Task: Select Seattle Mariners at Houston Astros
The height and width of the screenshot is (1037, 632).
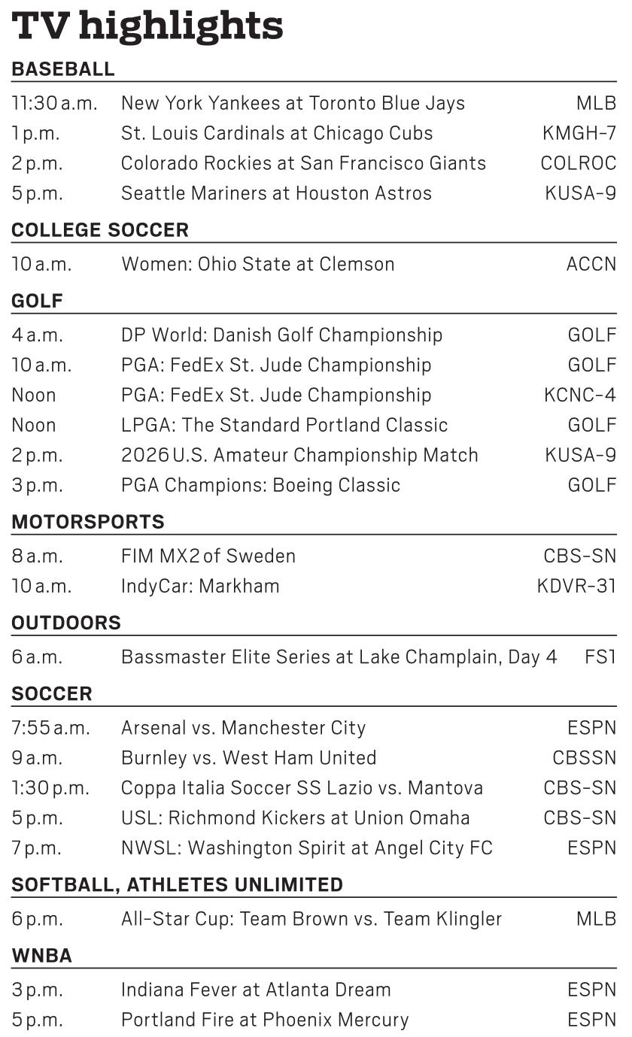Action: (277, 193)
